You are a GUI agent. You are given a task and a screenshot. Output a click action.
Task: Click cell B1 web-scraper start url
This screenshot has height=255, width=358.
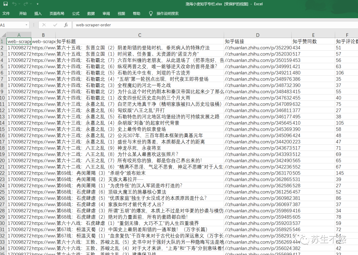pos(43,41)
